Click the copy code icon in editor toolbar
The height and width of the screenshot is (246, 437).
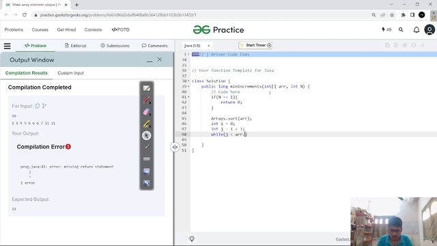(x=387, y=45)
